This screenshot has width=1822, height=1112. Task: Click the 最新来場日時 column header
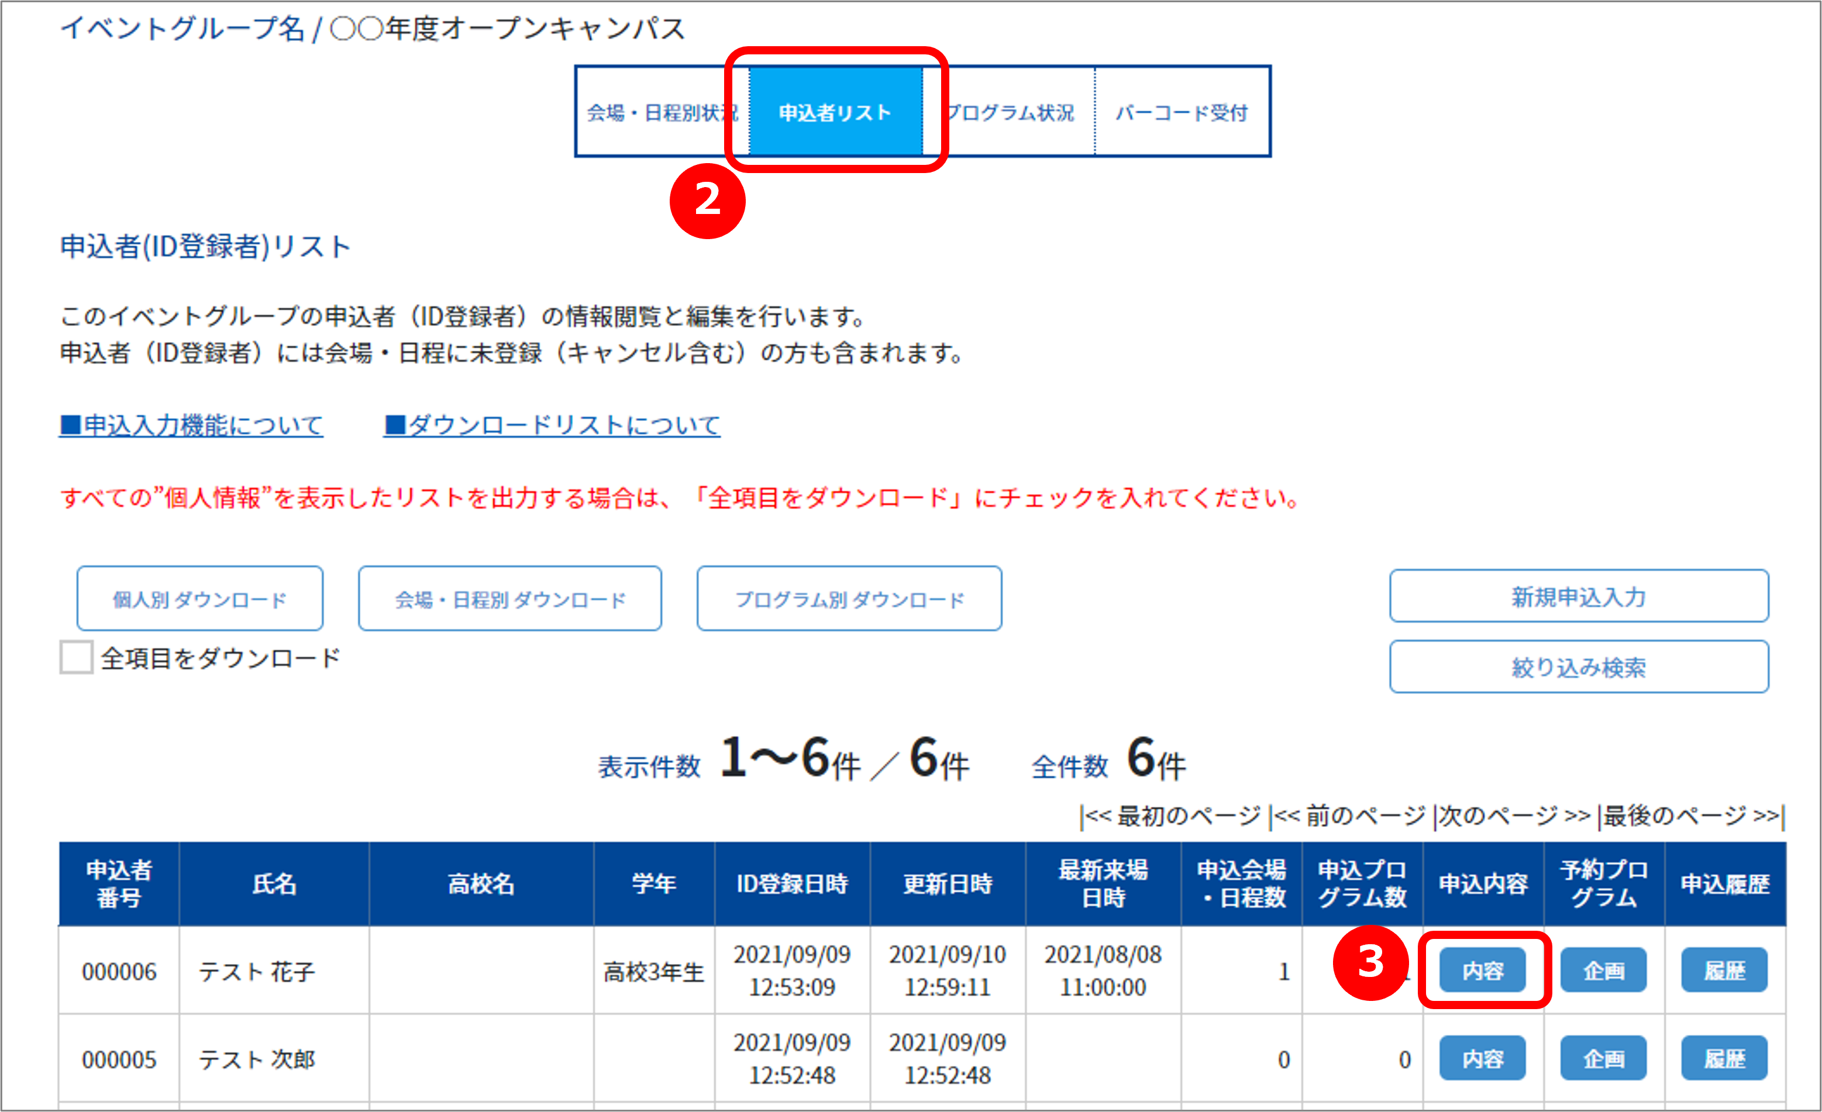pyautogui.click(x=1103, y=883)
